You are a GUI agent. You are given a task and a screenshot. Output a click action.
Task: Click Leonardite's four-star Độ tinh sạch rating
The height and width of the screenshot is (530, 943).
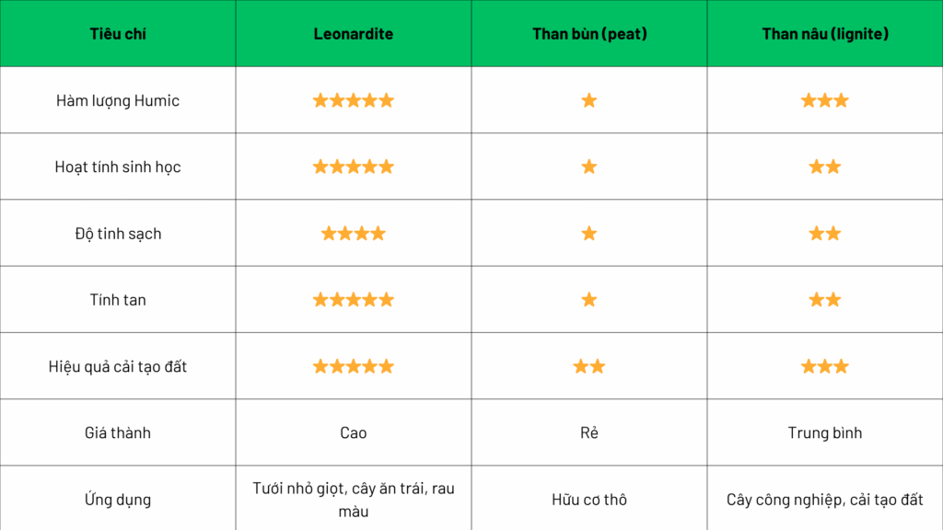pos(353,234)
